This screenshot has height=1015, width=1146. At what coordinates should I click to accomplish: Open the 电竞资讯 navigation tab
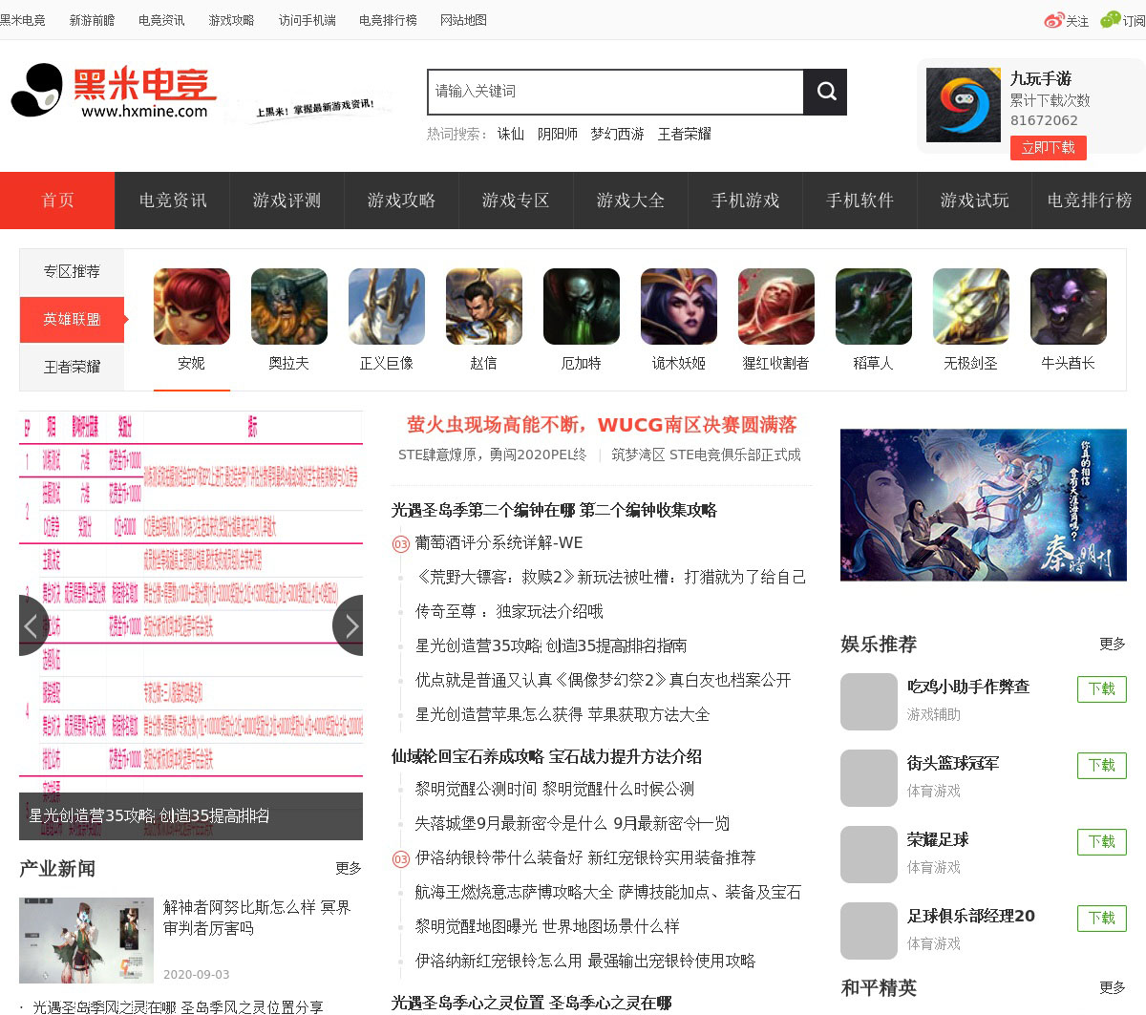point(172,201)
